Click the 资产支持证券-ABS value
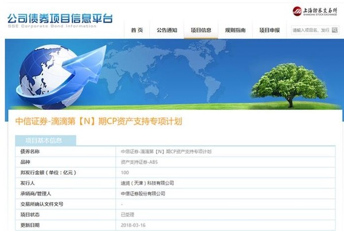 (x=139, y=162)
